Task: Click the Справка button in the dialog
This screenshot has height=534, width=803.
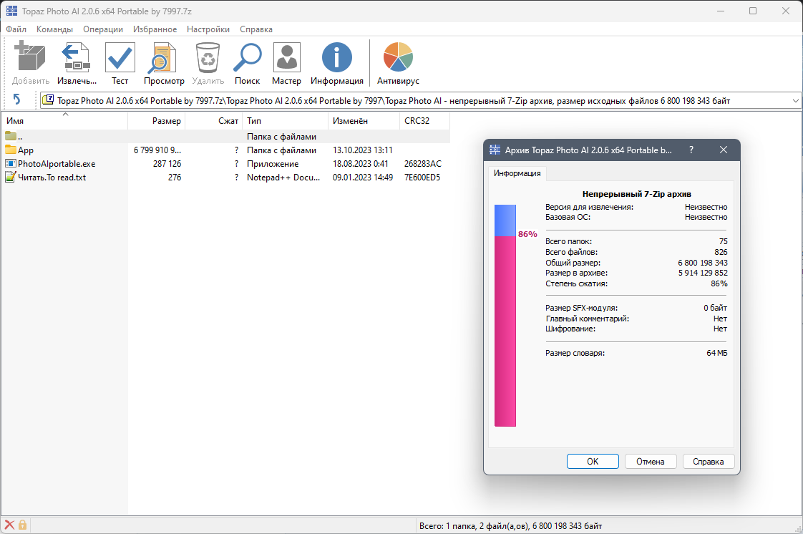Action: pyautogui.click(x=708, y=461)
